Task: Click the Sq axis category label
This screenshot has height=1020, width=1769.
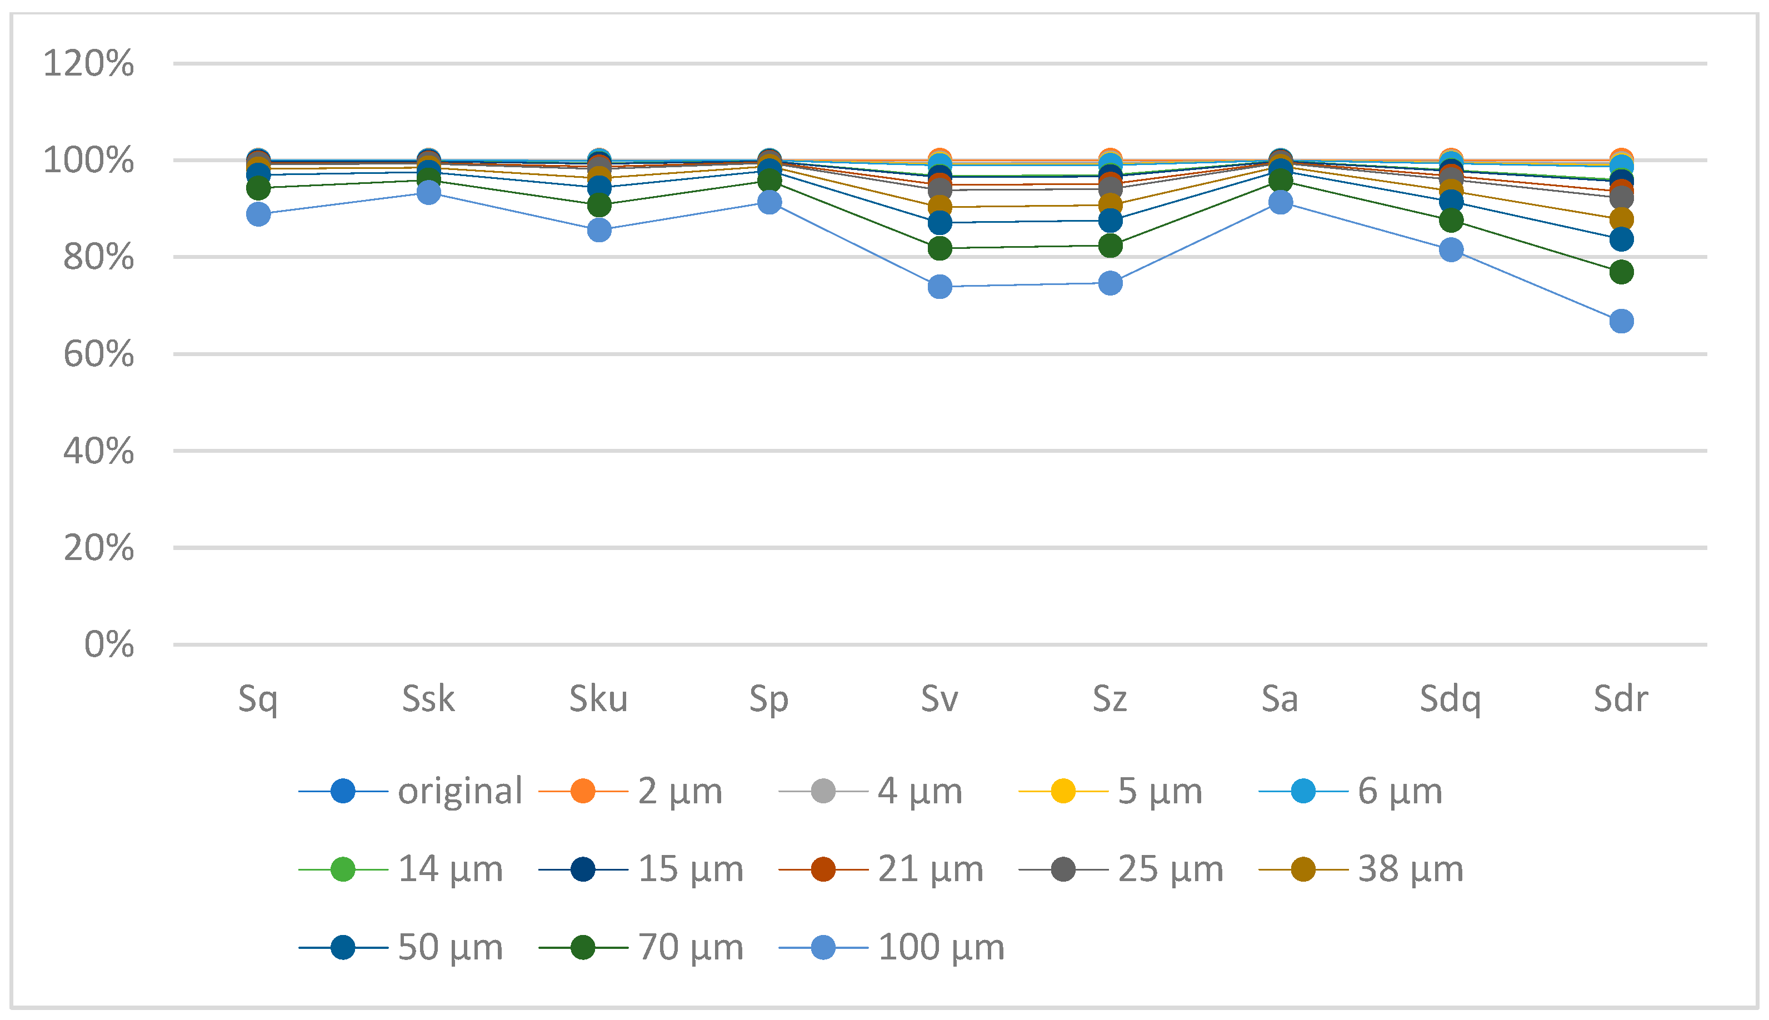Action: 258,699
